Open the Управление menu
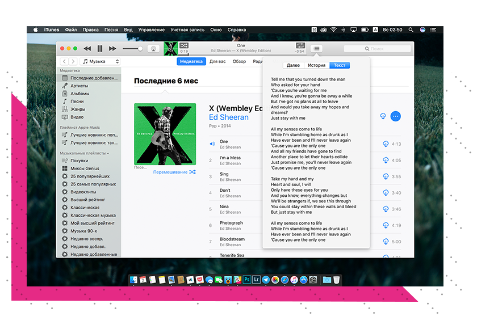The height and width of the screenshot is (329, 477). point(152,29)
